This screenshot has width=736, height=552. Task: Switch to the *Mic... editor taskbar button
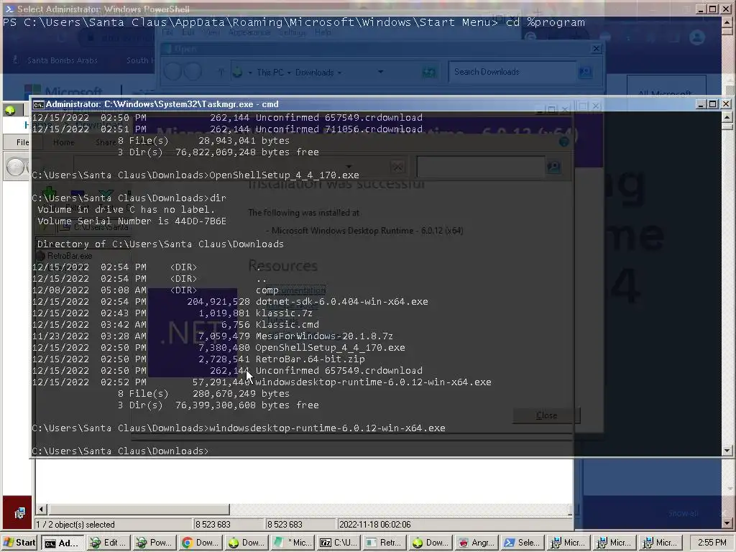pos(293,543)
